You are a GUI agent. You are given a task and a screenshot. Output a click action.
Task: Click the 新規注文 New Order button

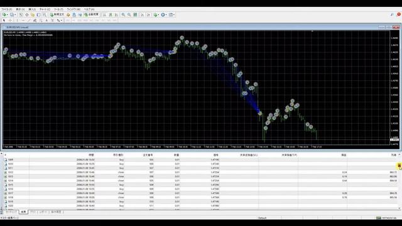57,14
